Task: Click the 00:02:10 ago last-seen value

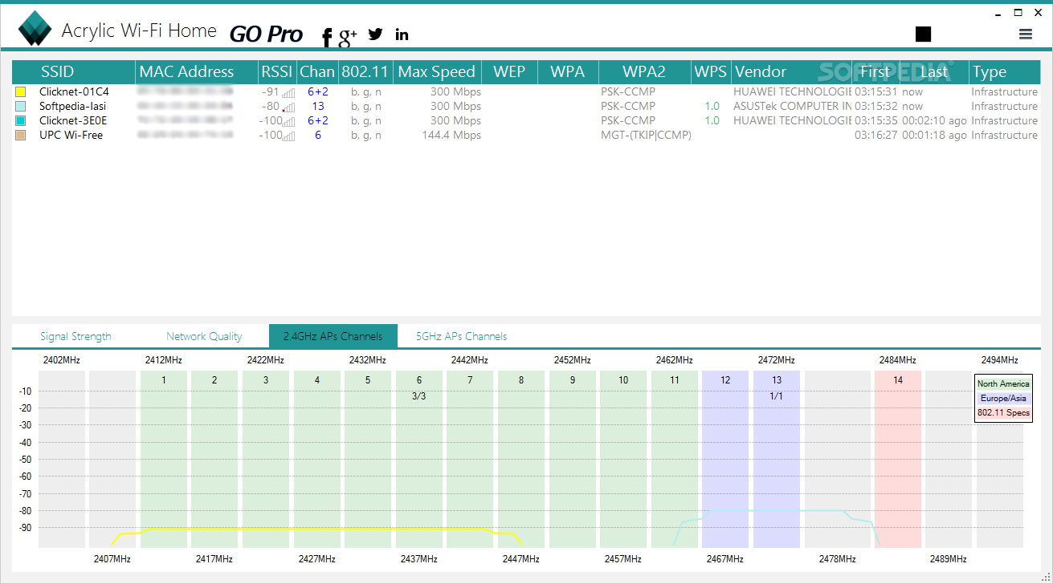Action: (934, 121)
